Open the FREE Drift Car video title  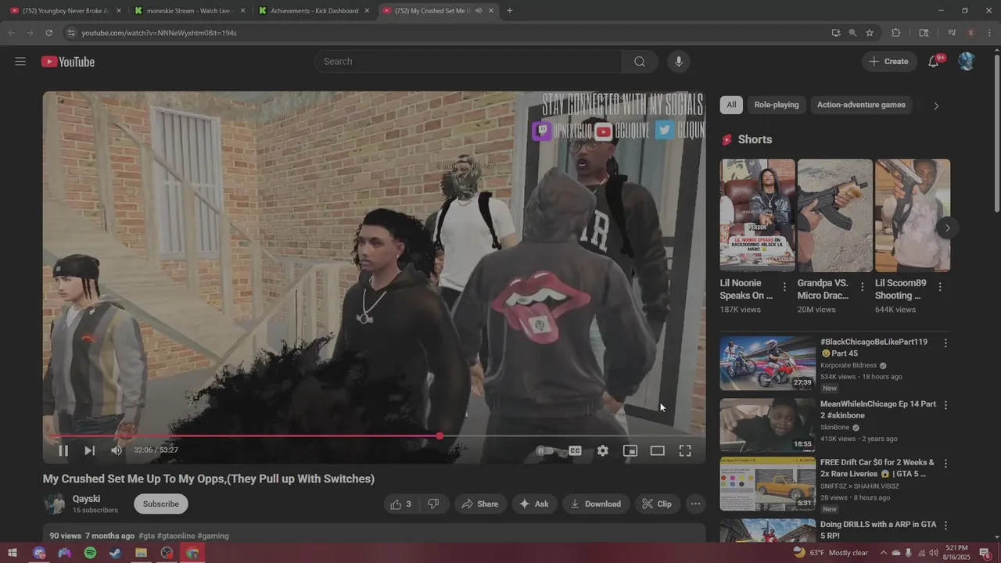click(x=877, y=468)
